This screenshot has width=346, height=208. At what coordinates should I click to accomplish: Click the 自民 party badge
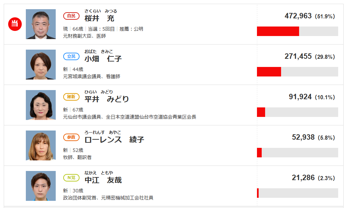click(71, 16)
